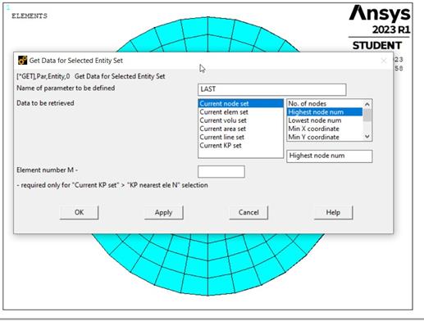Choose No. of nodes option
This screenshot has width=424, height=321.
pyautogui.click(x=325, y=104)
